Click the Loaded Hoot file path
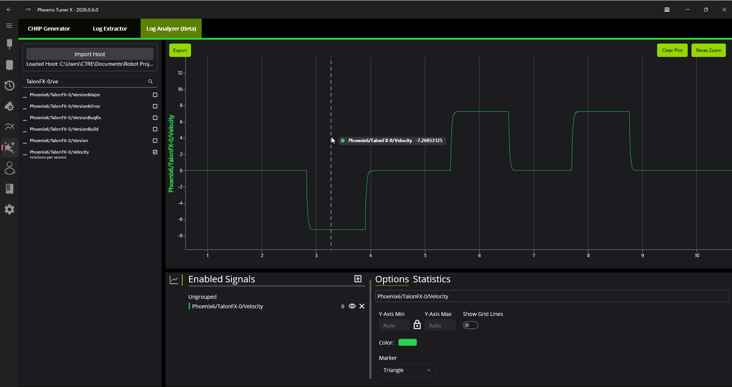The image size is (732, 387). pyautogui.click(x=90, y=64)
